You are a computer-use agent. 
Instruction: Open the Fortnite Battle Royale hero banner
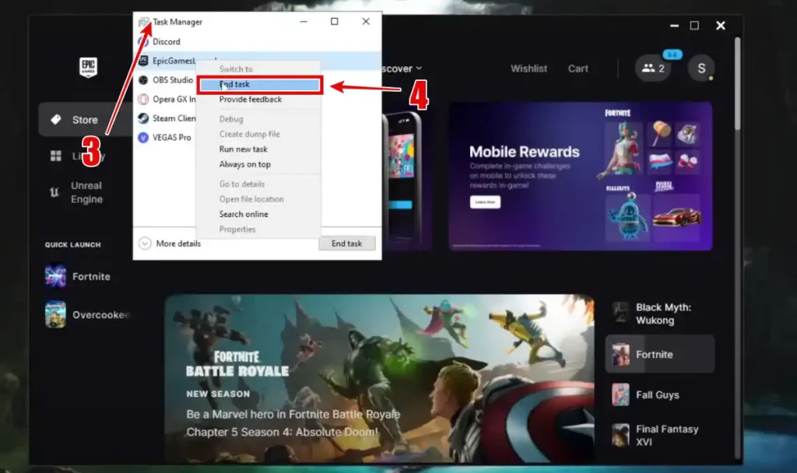click(379, 379)
